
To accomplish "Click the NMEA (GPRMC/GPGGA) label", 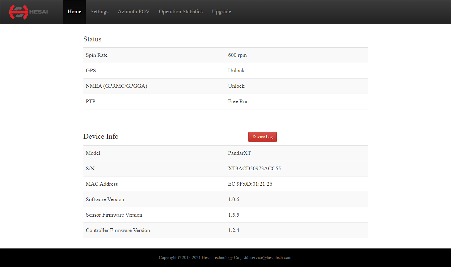I will click(x=116, y=86).
